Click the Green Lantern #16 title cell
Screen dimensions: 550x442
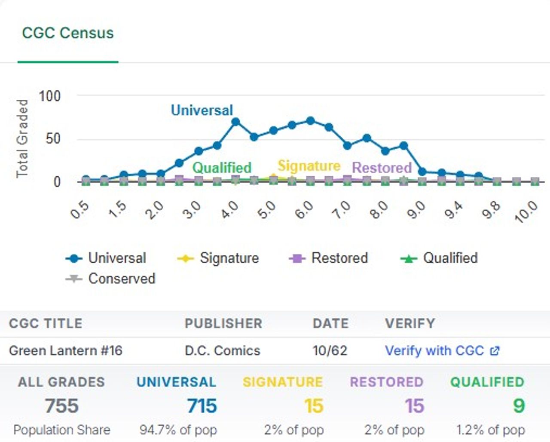(66, 350)
